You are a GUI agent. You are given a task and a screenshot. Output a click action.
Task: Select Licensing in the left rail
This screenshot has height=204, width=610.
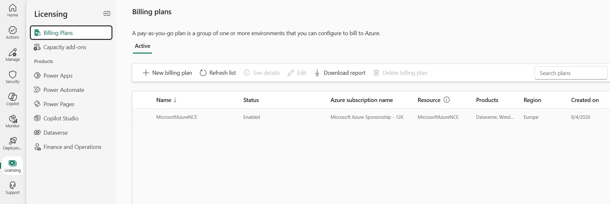click(x=12, y=166)
